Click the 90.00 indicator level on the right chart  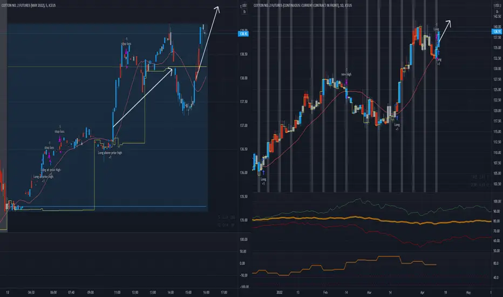497,211
